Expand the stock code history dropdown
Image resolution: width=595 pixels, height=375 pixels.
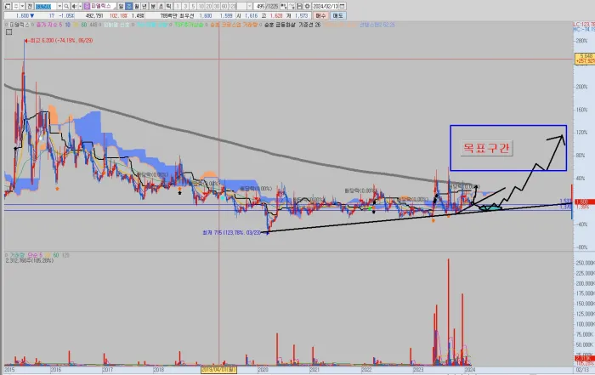[59, 6]
